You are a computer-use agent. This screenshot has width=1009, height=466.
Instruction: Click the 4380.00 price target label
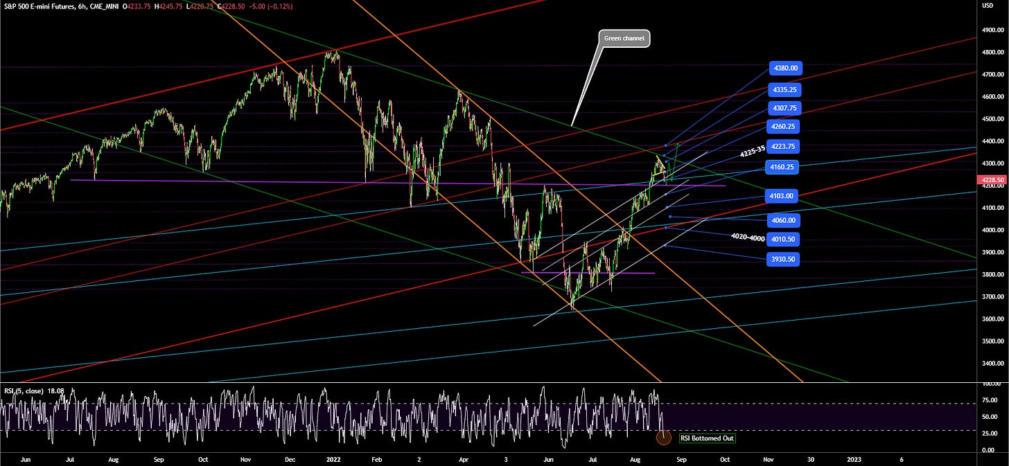[787, 68]
